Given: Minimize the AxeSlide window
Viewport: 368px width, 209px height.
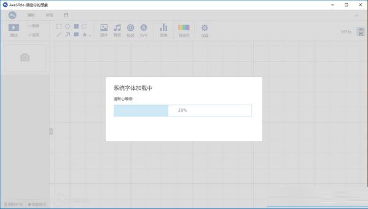Looking at the screenshot, I should (333, 5).
